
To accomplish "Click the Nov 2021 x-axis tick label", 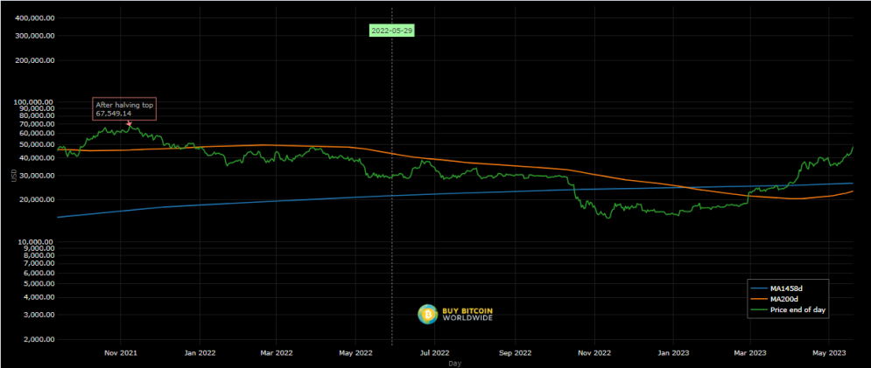I will tap(121, 352).
